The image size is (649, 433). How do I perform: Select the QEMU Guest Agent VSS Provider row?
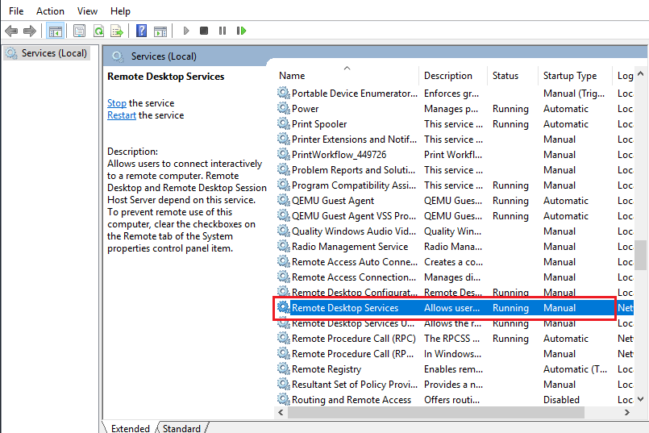click(454, 215)
